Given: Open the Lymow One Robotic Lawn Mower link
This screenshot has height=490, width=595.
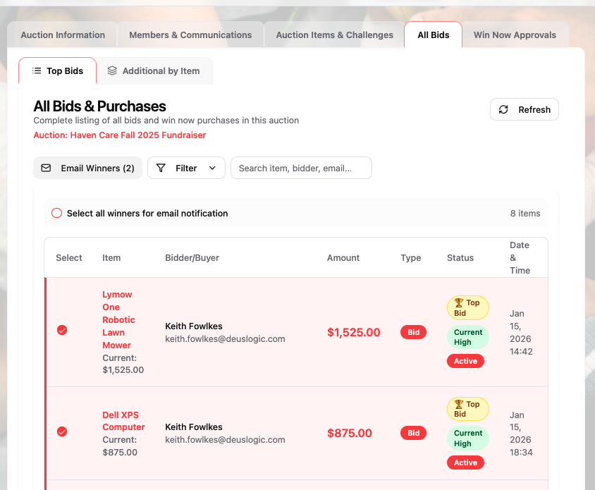Looking at the screenshot, I should (118, 319).
